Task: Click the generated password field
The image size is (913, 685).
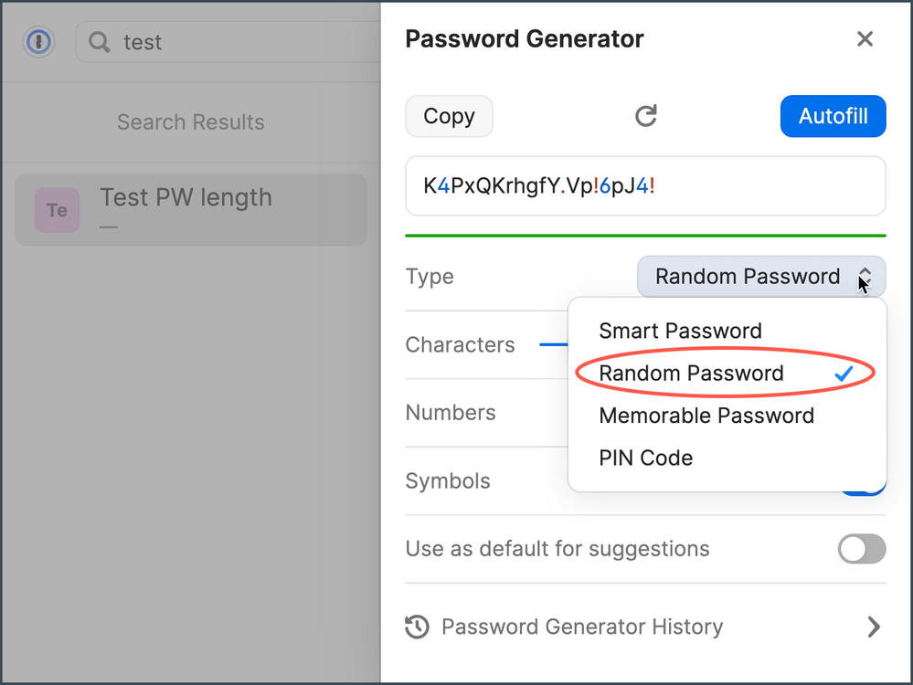Action: pos(645,186)
